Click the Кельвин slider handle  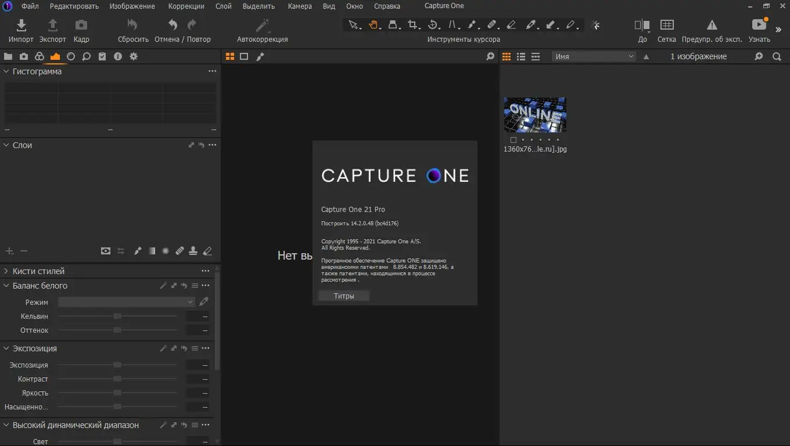(x=117, y=316)
